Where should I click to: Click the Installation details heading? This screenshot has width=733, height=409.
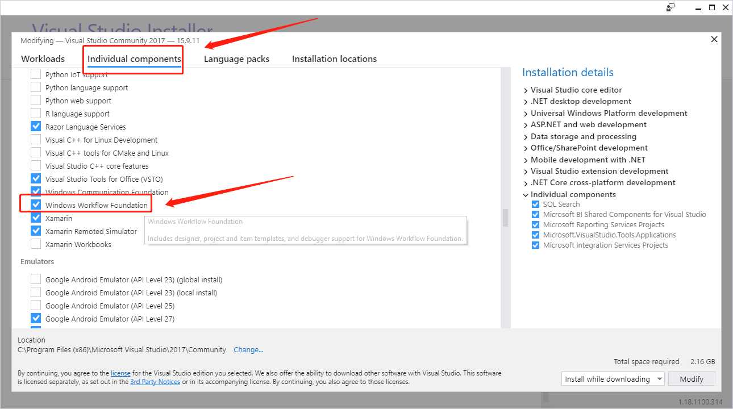[568, 72]
